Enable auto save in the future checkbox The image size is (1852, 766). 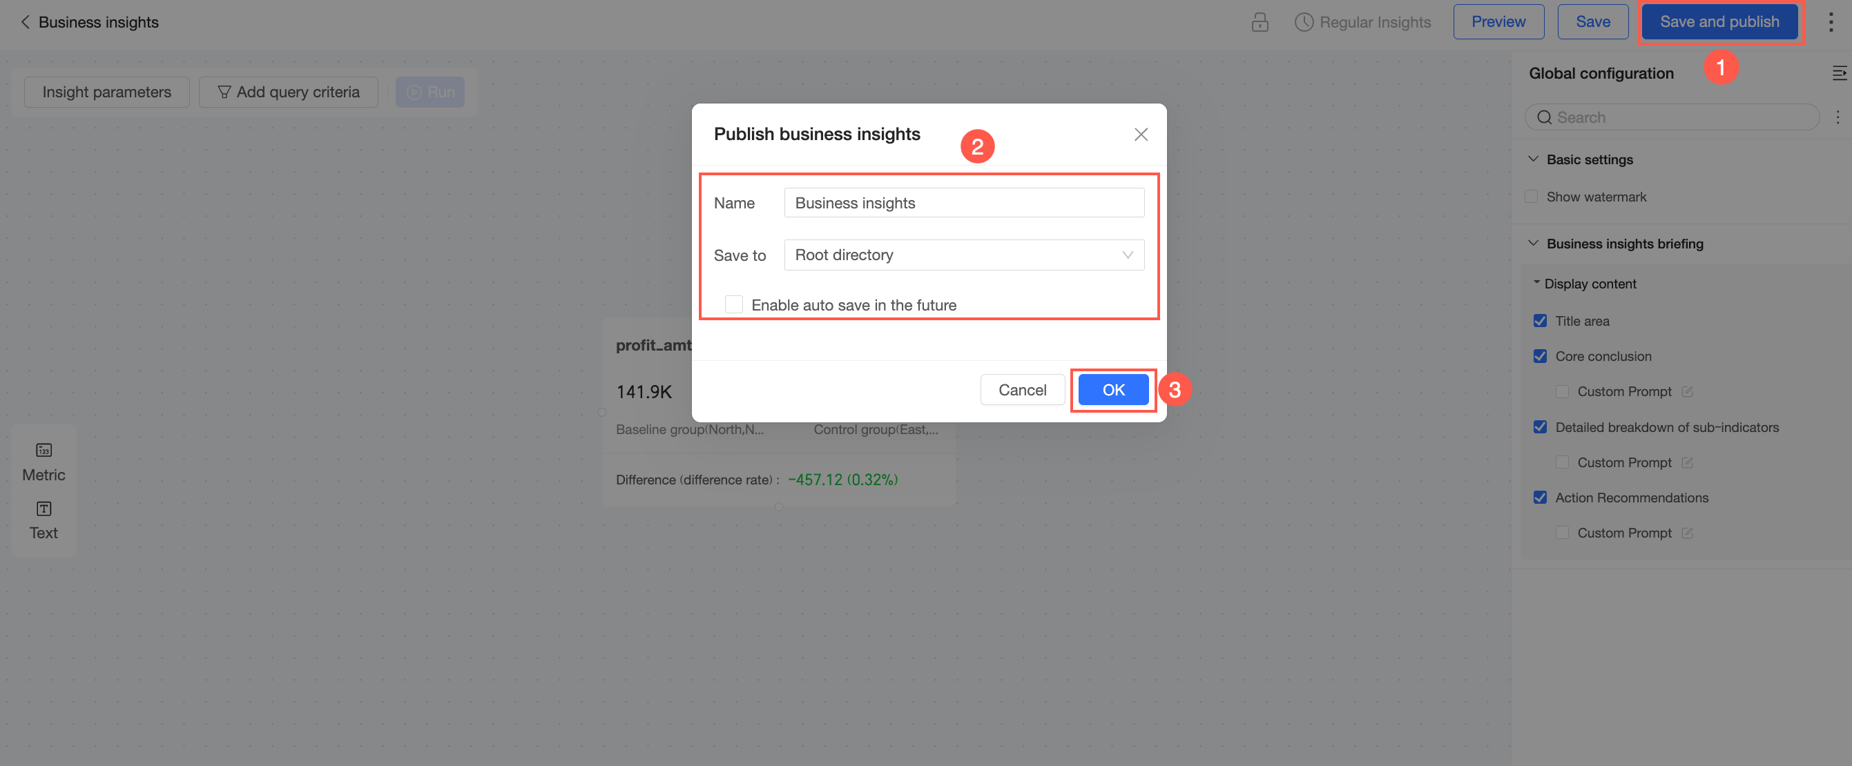[733, 305]
